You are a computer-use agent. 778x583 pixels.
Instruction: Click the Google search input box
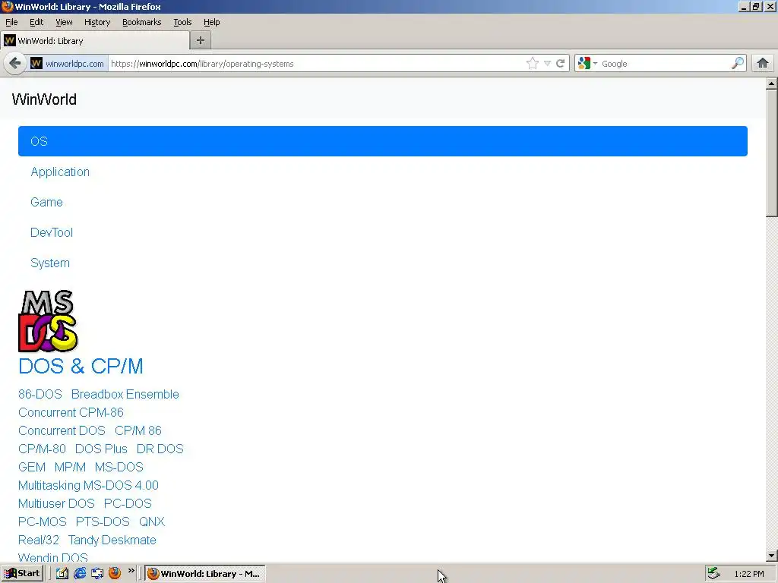pyautogui.click(x=665, y=64)
